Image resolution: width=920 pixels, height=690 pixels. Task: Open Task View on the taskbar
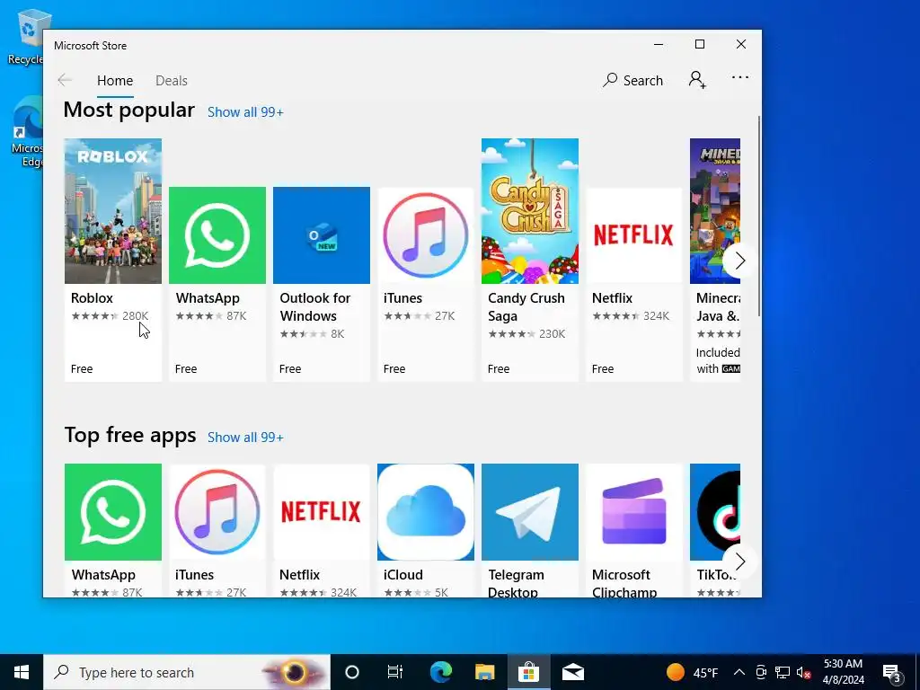point(395,672)
